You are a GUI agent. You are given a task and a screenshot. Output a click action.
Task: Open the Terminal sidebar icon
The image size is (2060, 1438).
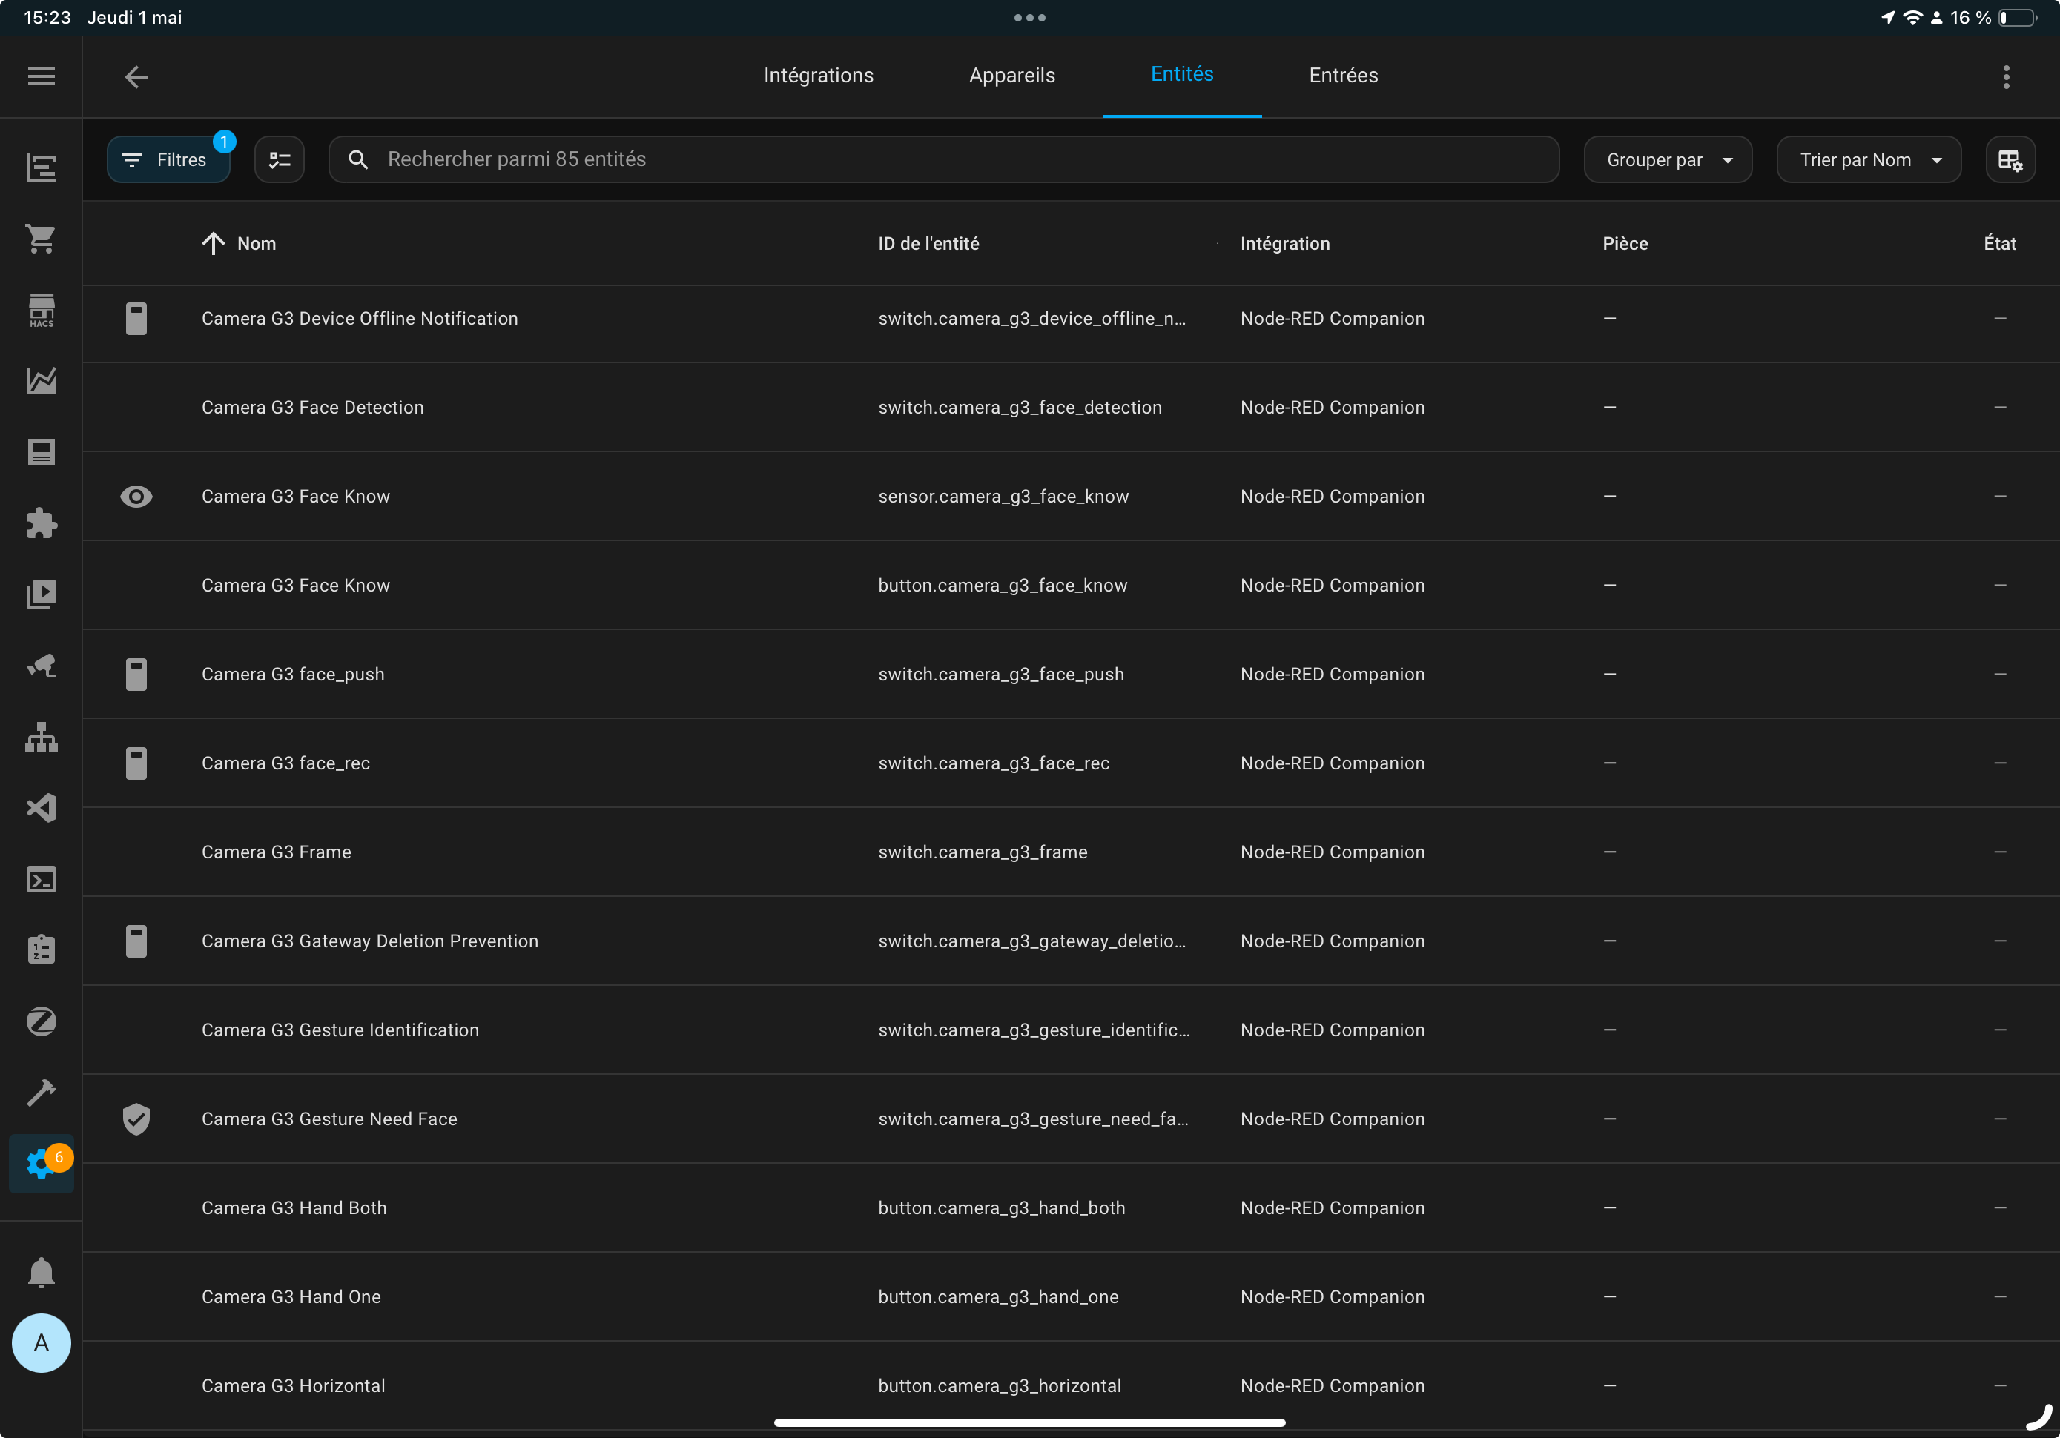tap(42, 879)
